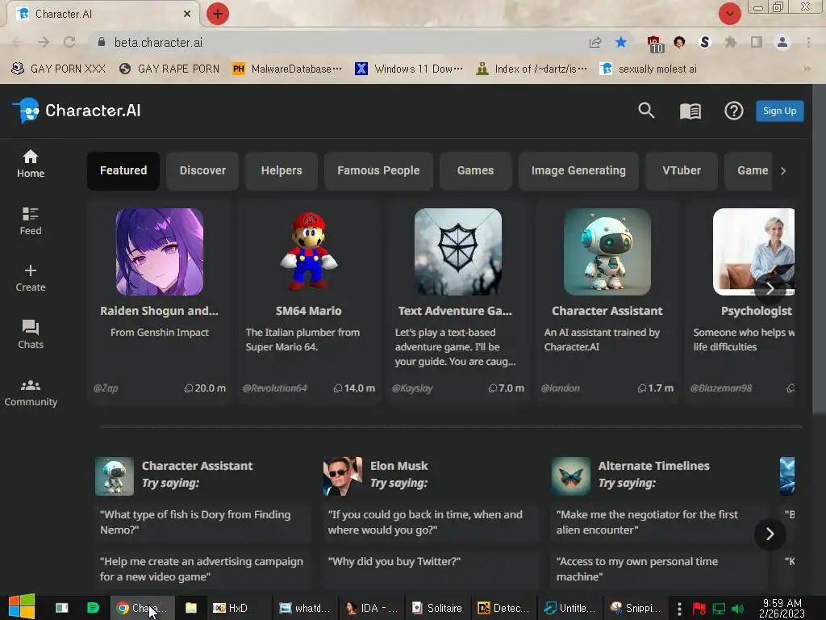The height and width of the screenshot is (620, 826).
Task: Open the S extension icon
Action: [705, 42]
